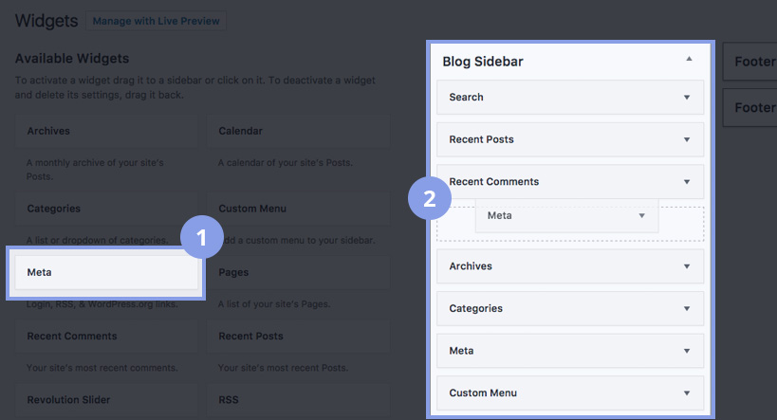This screenshot has height=420, width=777.
Task: Expand the Categories sidebar widget arrow
Action: [x=687, y=308]
